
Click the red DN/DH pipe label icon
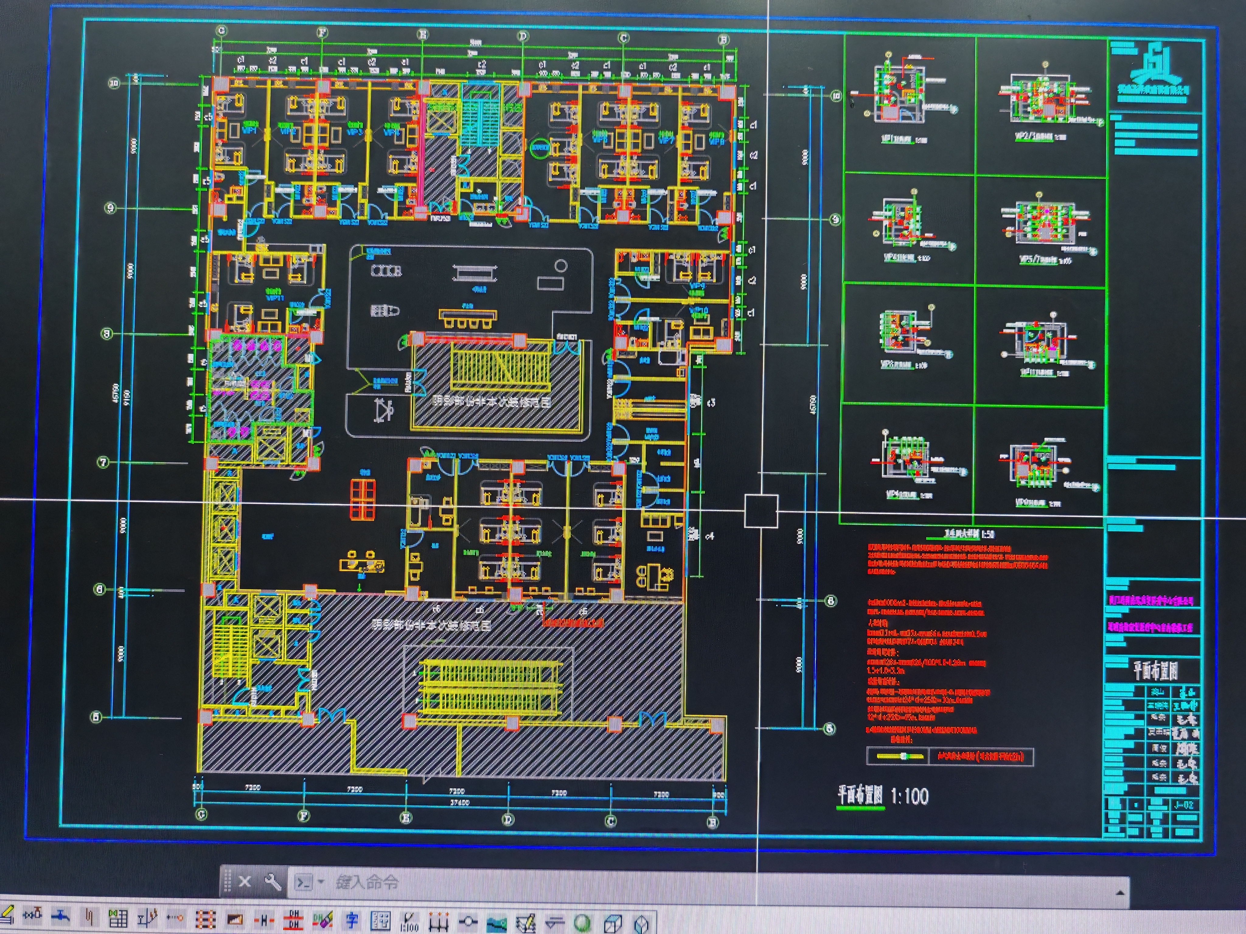294,921
